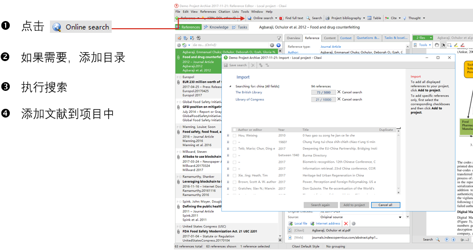The height and width of the screenshot is (252, 473).
Task: Check the Telò, Mario result checkbox
Action: [x=234, y=148]
